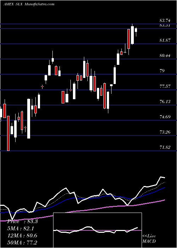Click the 77.57 price level label
Viewport: 177px width, 248px height.
coord(165,86)
